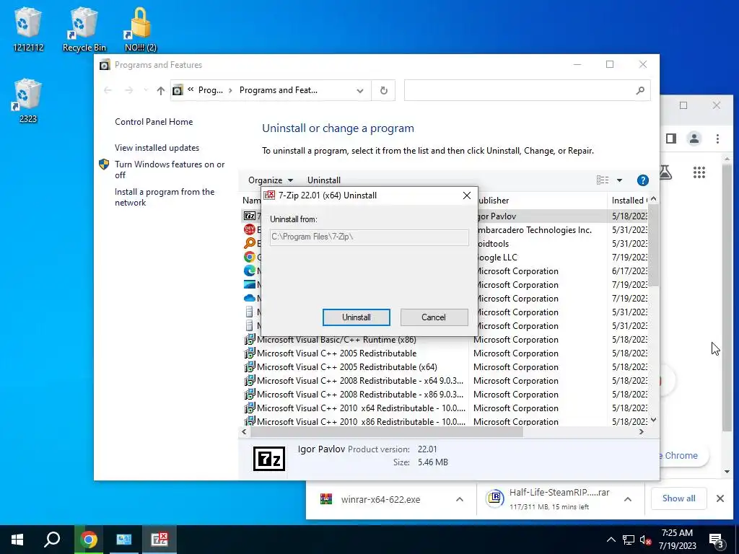Click the large 7z icon in details pane
The height and width of the screenshot is (554, 739).
coord(269,459)
